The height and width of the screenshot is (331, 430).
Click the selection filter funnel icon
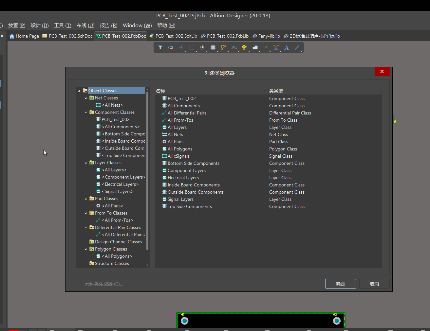[160, 47]
